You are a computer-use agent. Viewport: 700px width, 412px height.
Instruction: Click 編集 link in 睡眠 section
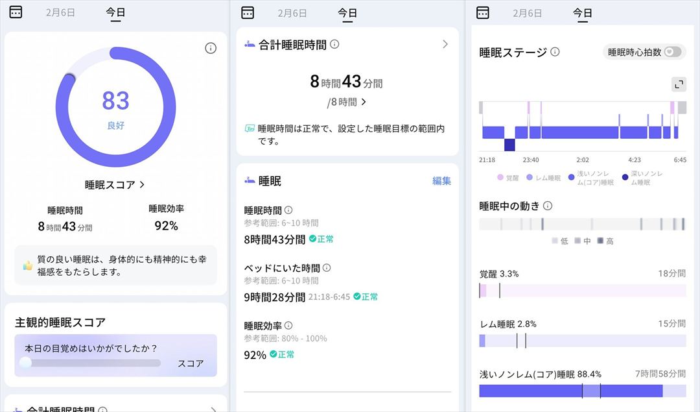point(441,181)
